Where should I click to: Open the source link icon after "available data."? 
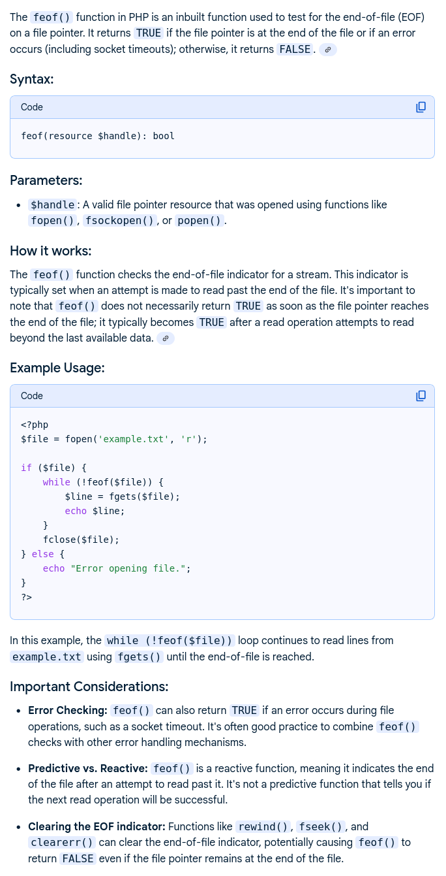(x=166, y=338)
